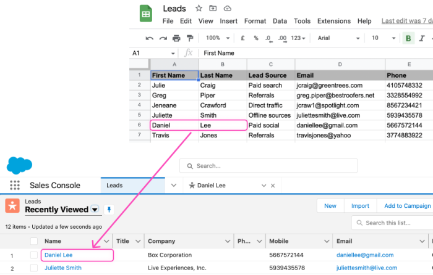Select the paint format roller tool

[x=190, y=38]
